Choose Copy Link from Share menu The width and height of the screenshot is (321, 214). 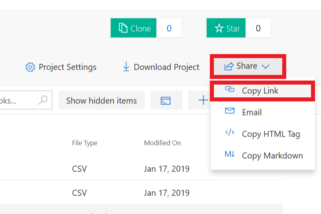[263, 91]
